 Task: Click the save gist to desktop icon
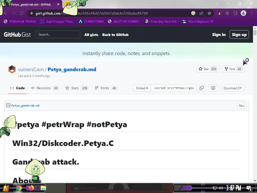(213, 88)
